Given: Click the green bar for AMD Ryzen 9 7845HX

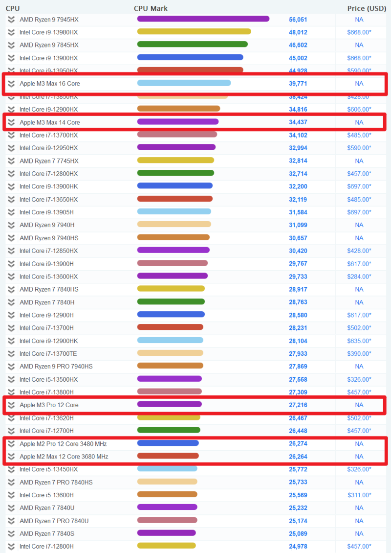Looking at the screenshot, I should (193, 45).
